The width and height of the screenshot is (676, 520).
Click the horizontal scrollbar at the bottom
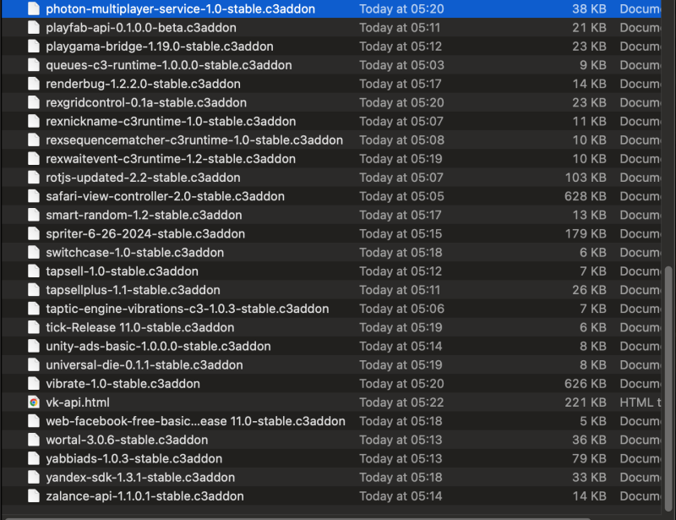click(x=297, y=518)
